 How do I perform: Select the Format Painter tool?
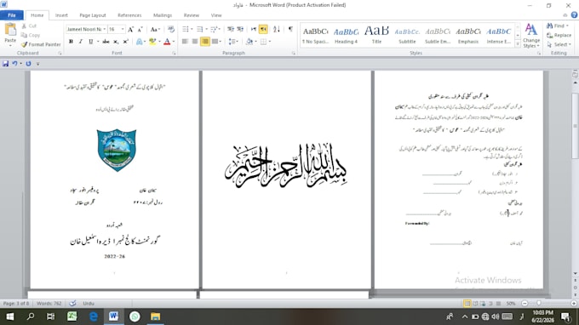pyautogui.click(x=41, y=44)
